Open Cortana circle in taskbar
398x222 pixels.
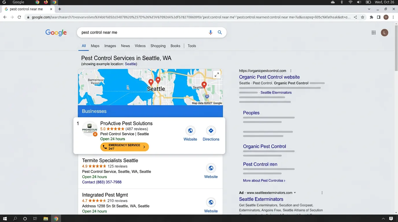pyautogui.click(x=25, y=219)
